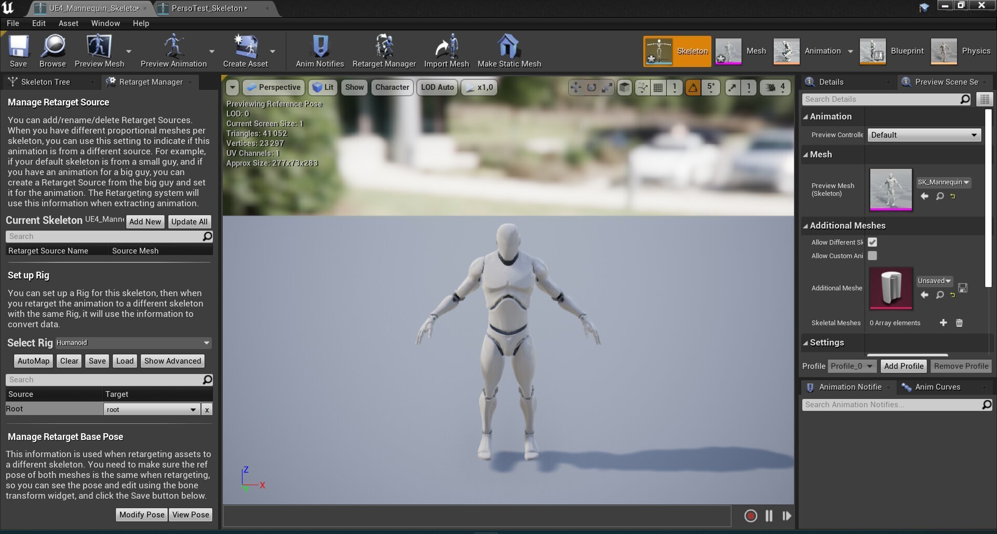Toggle rotation snapping (orange angle icon)
This screenshot has height=534, width=997.
point(693,87)
